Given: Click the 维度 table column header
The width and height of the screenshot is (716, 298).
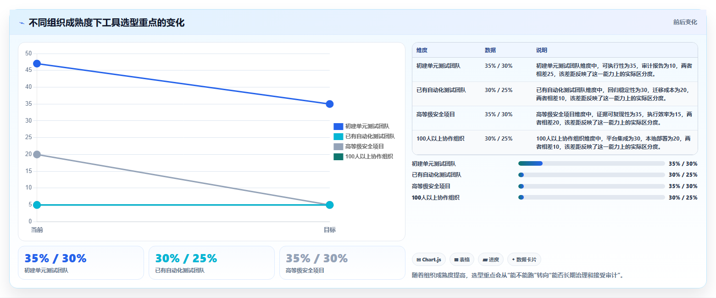Looking at the screenshot, I should (x=422, y=50).
